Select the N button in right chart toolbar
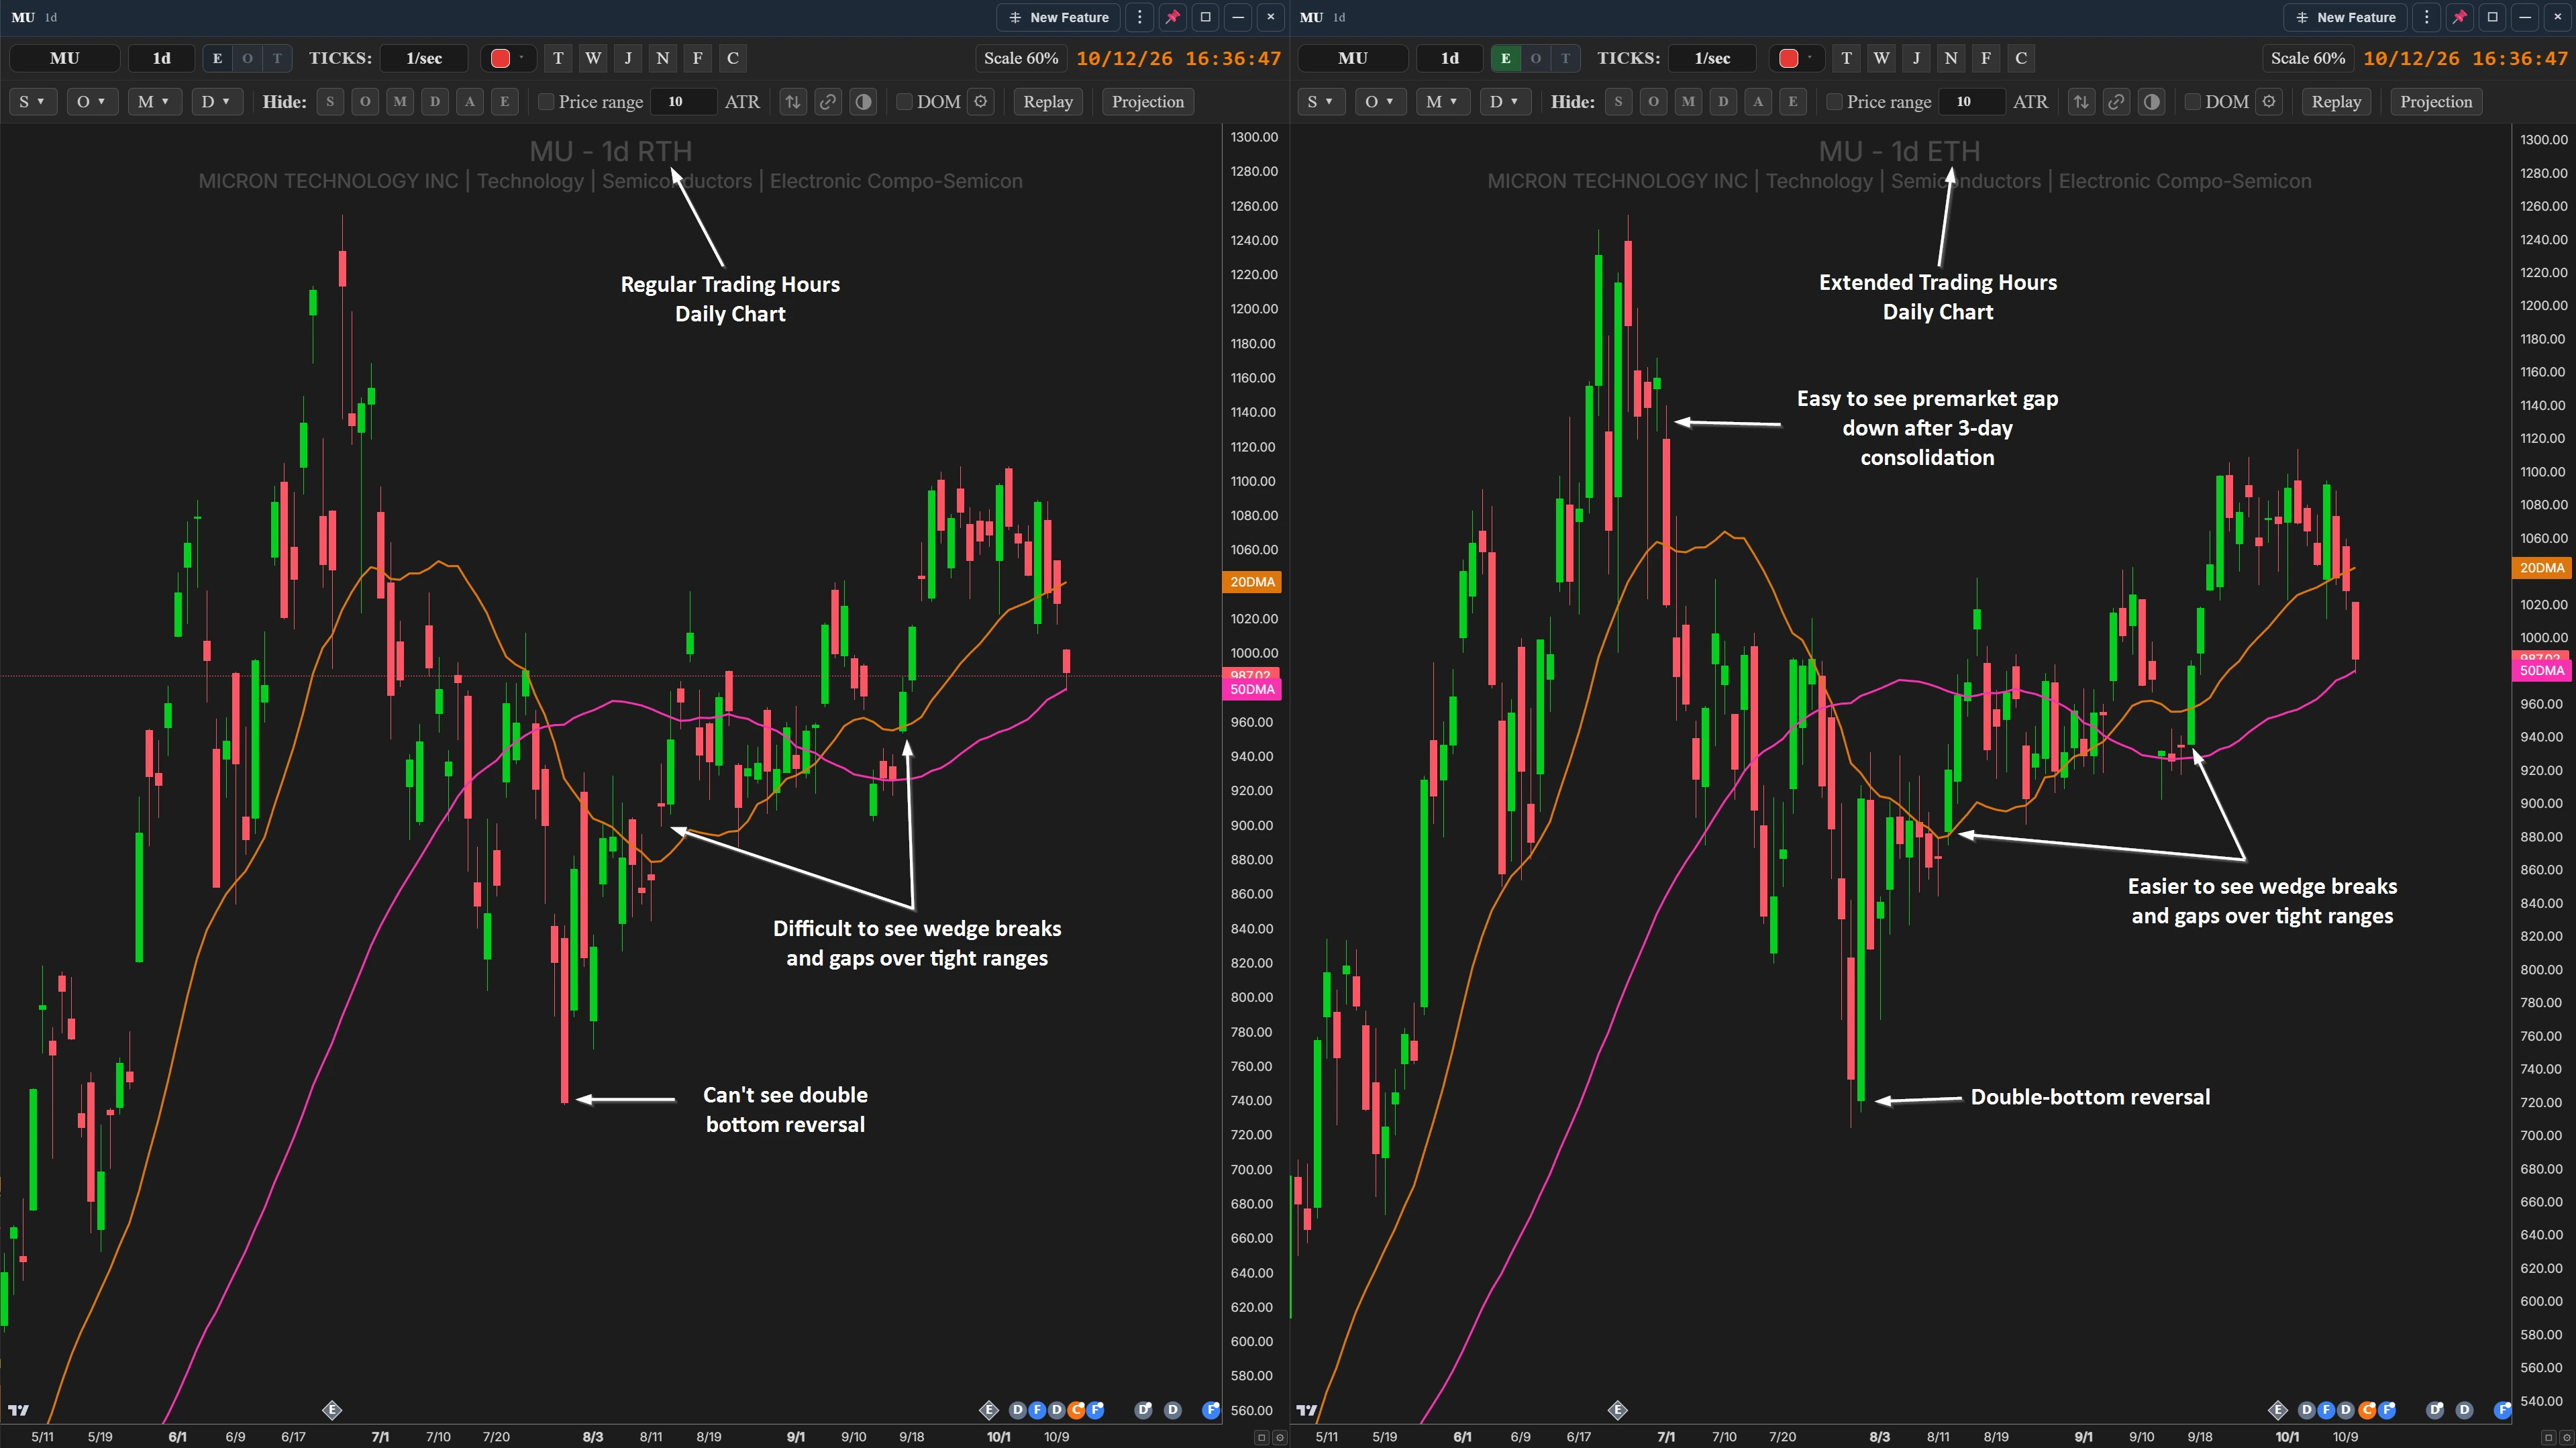Screen dimensions: 2576x1448 click(1951, 58)
